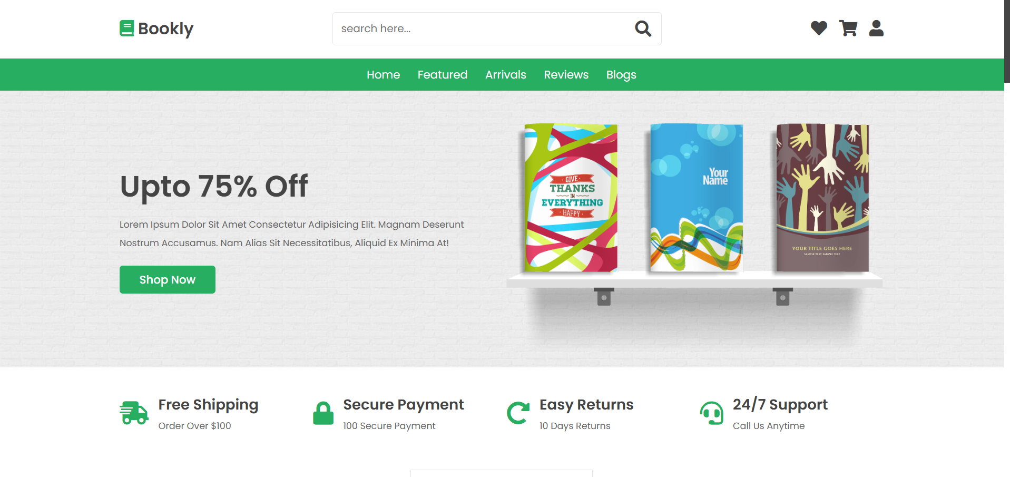
Task: Open the shopping cart icon
Action: pyautogui.click(x=848, y=28)
